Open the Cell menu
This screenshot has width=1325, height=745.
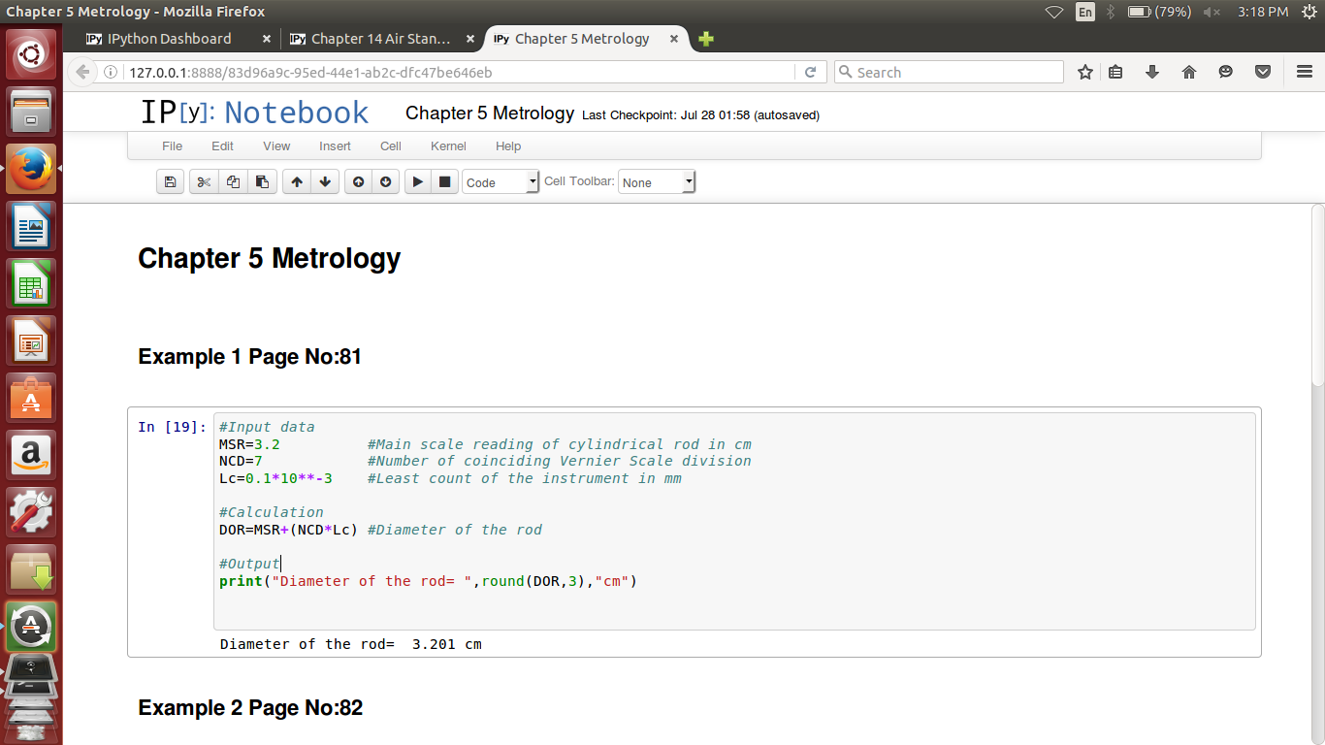coord(391,146)
